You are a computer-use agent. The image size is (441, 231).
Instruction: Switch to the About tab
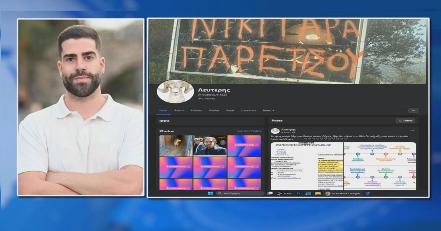(x=179, y=110)
